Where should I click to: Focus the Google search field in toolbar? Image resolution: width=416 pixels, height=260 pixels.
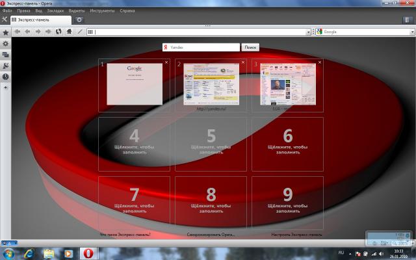point(366,32)
